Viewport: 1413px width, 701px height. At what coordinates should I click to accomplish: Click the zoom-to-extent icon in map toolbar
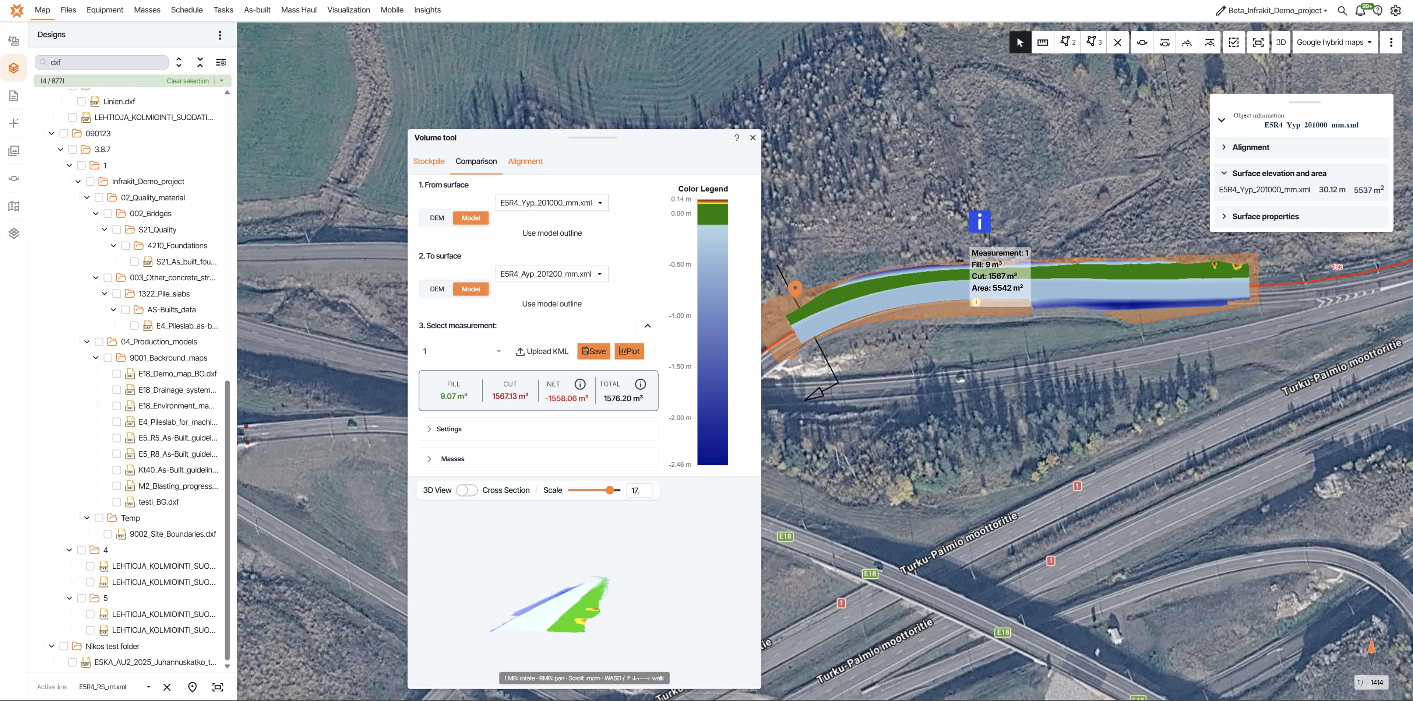tap(1258, 42)
